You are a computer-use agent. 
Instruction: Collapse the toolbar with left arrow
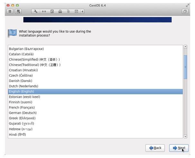83,12
